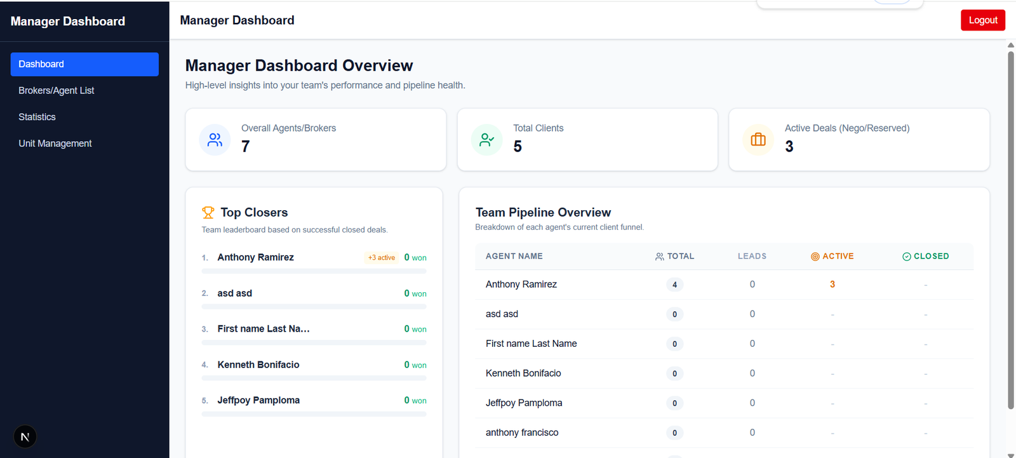1016x458 pixels.
Task: Click the checkmark icon in CLOSED column header
Action: tap(907, 257)
